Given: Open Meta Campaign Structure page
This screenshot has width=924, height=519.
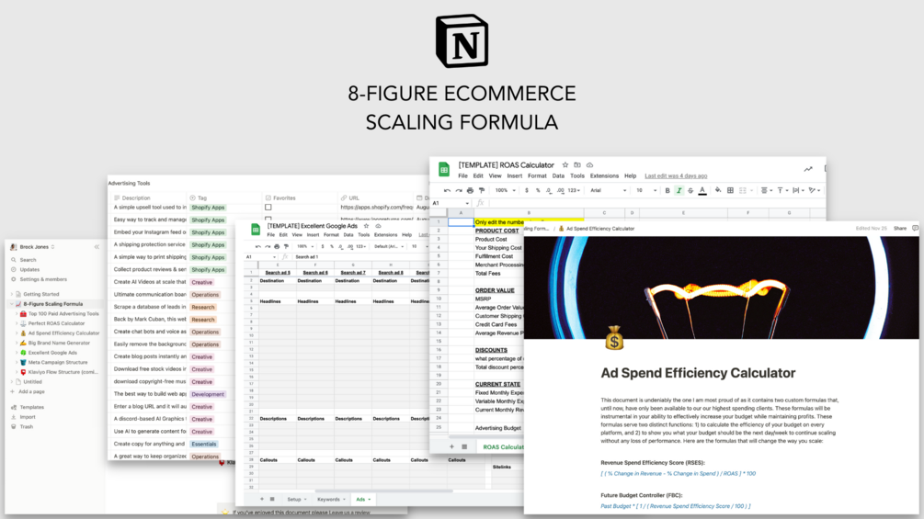Looking at the screenshot, I should (53, 363).
